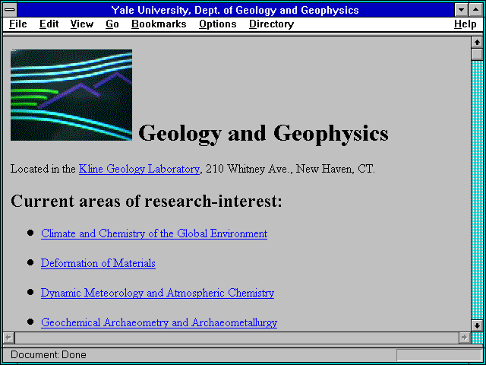This screenshot has height=365, width=486.
Task: Click the horizontal scrollbar left arrow
Action: coord(8,338)
